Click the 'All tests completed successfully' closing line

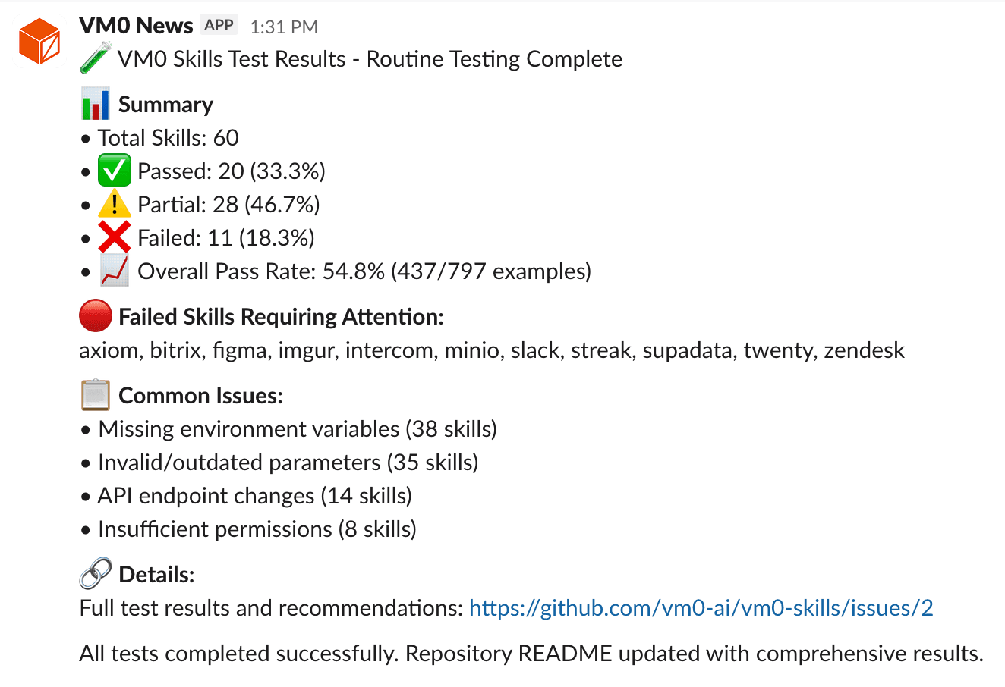click(531, 654)
